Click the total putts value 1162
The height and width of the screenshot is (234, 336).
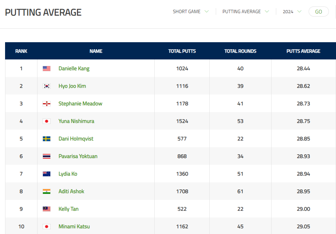coord(182,227)
